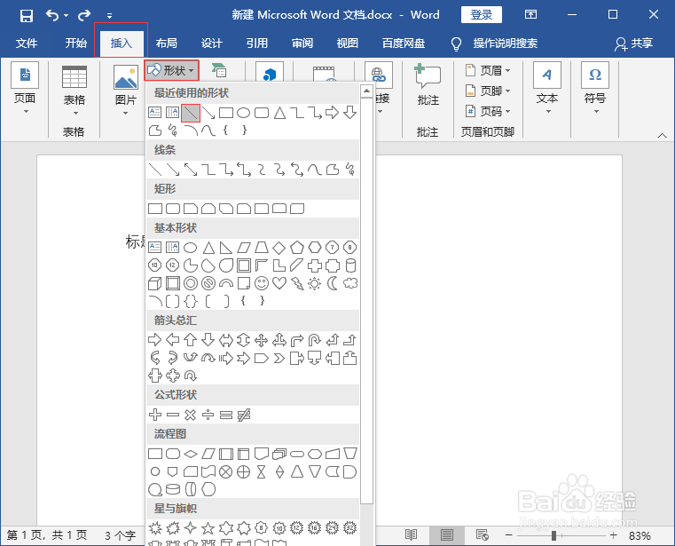Click the Redo arrow icon

click(84, 15)
